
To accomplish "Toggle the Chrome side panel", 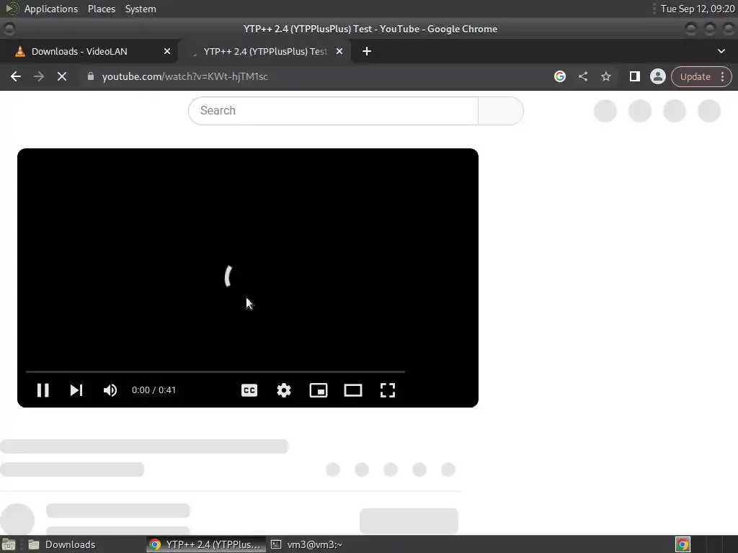I will (x=634, y=76).
